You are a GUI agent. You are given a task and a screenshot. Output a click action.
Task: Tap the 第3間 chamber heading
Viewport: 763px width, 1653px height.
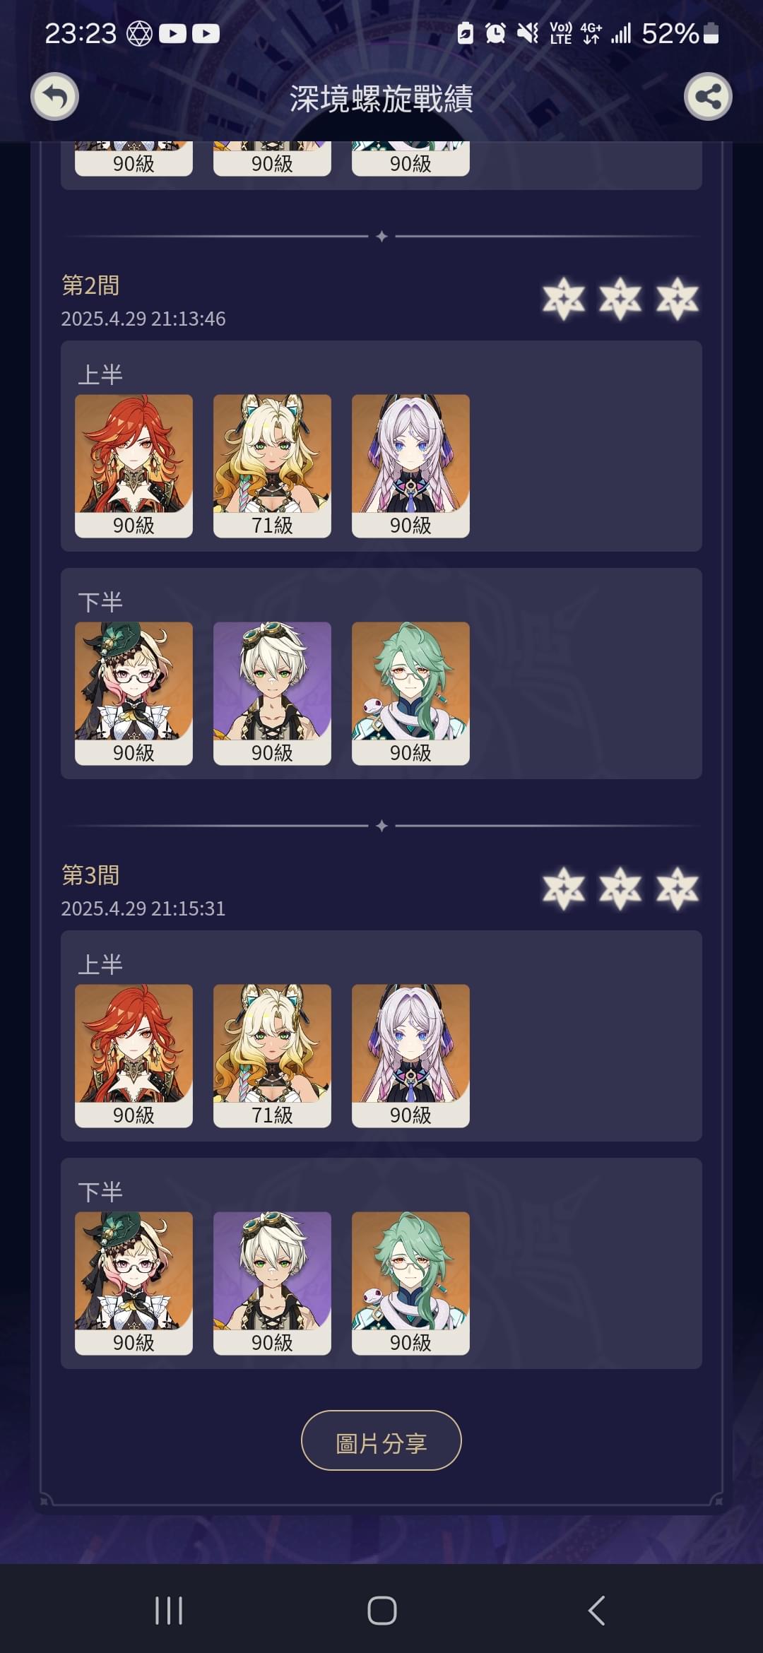pyautogui.click(x=90, y=875)
